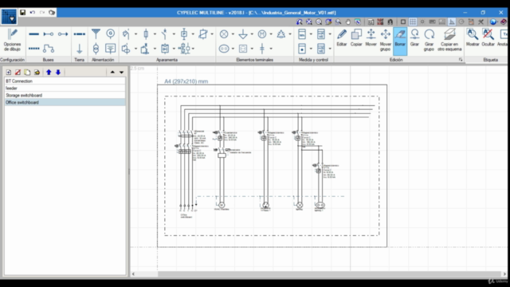Click the Save floppy disk icon

23,13
